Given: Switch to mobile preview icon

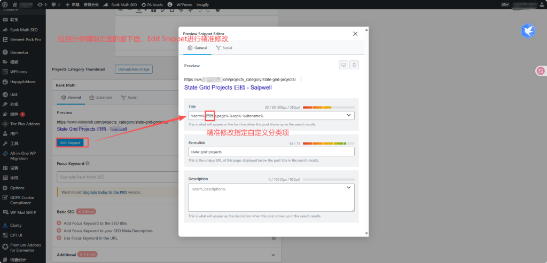Looking at the screenshot, I should 354,65.
